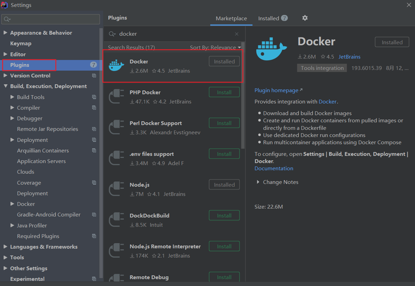
Task: Install the PHP Docker plugin
Action: click(x=224, y=93)
